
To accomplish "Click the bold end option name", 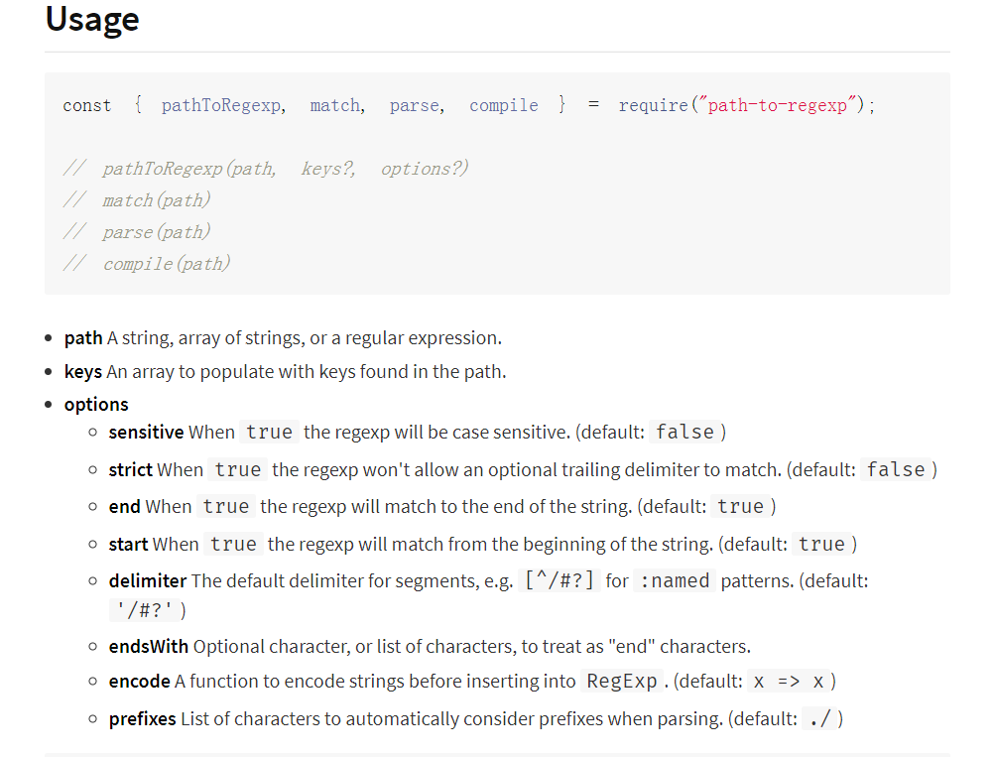I will tap(125, 507).
